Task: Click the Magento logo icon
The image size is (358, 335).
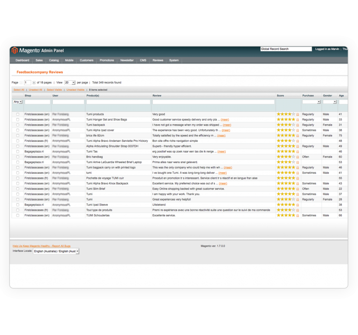Action: point(15,50)
